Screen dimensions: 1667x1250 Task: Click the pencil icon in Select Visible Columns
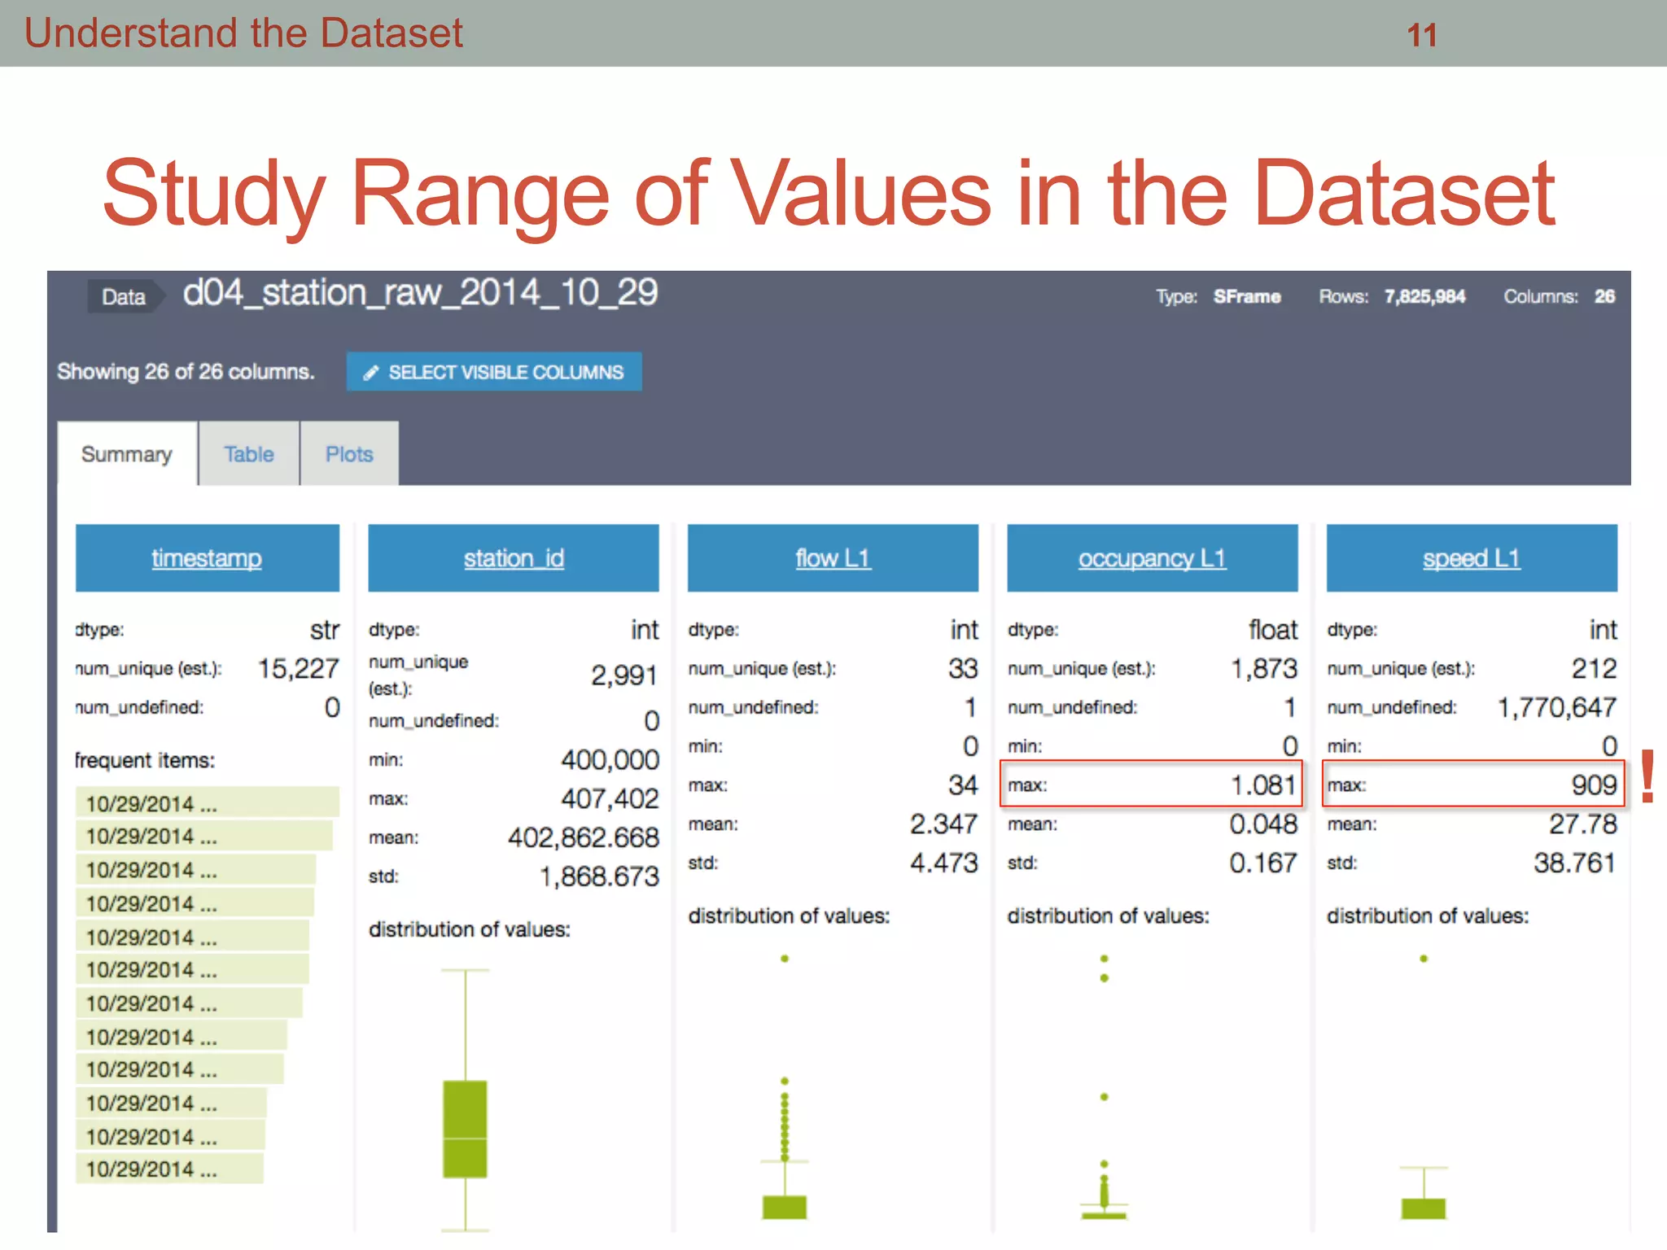(371, 373)
